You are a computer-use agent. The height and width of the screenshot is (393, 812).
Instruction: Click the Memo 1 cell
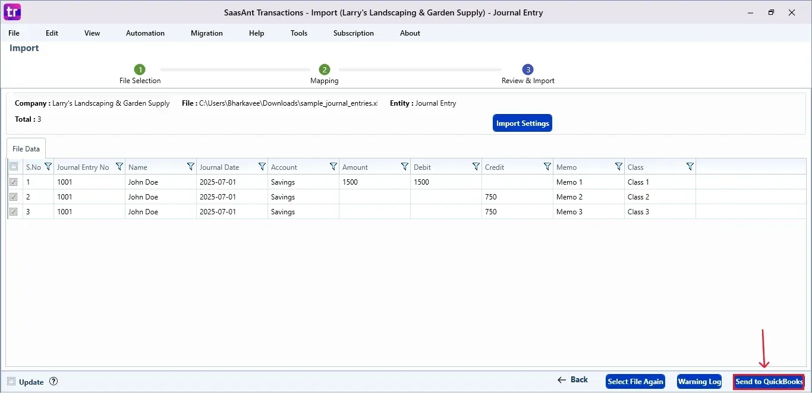coord(588,182)
